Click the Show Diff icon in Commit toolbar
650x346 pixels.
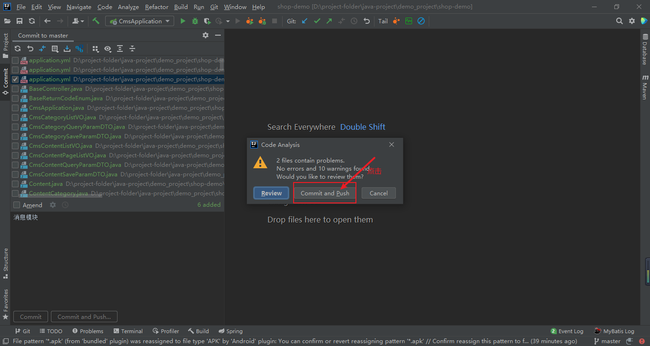click(x=42, y=48)
